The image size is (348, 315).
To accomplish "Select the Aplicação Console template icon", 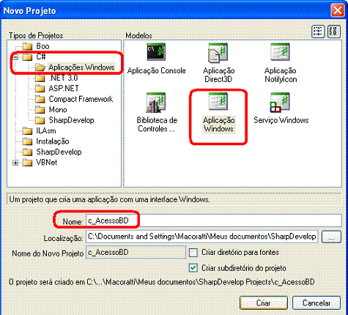I will [156, 52].
